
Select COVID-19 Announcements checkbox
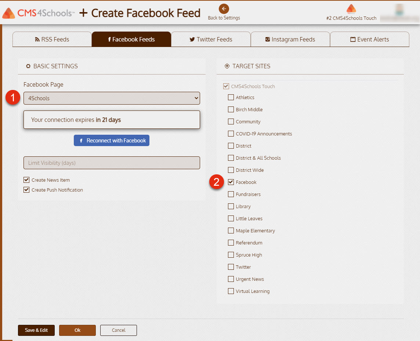[x=231, y=134]
